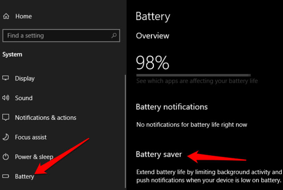The image size is (283, 190).
Task: Click the search magnifier icon
Action: pos(113,36)
